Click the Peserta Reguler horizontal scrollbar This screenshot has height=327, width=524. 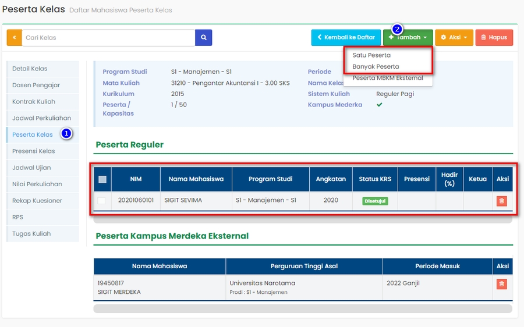coord(302,219)
